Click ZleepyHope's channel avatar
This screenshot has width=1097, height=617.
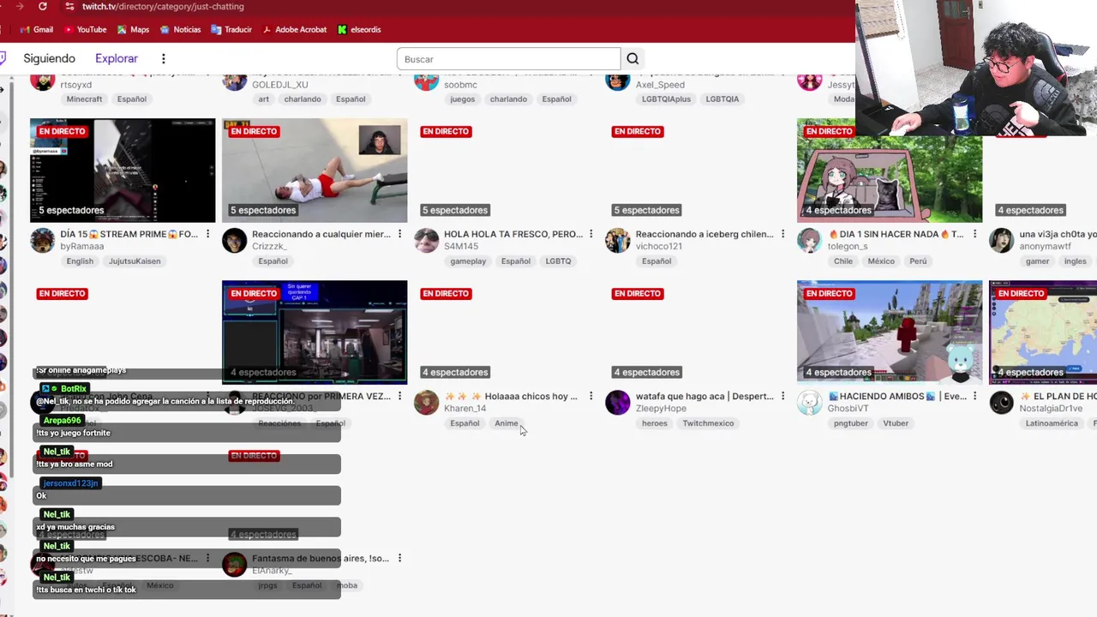pos(617,403)
